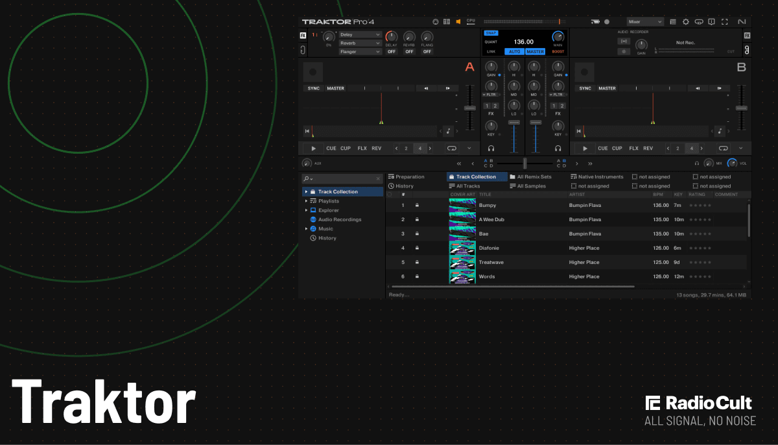Expand the Music tree node

[x=306, y=228]
